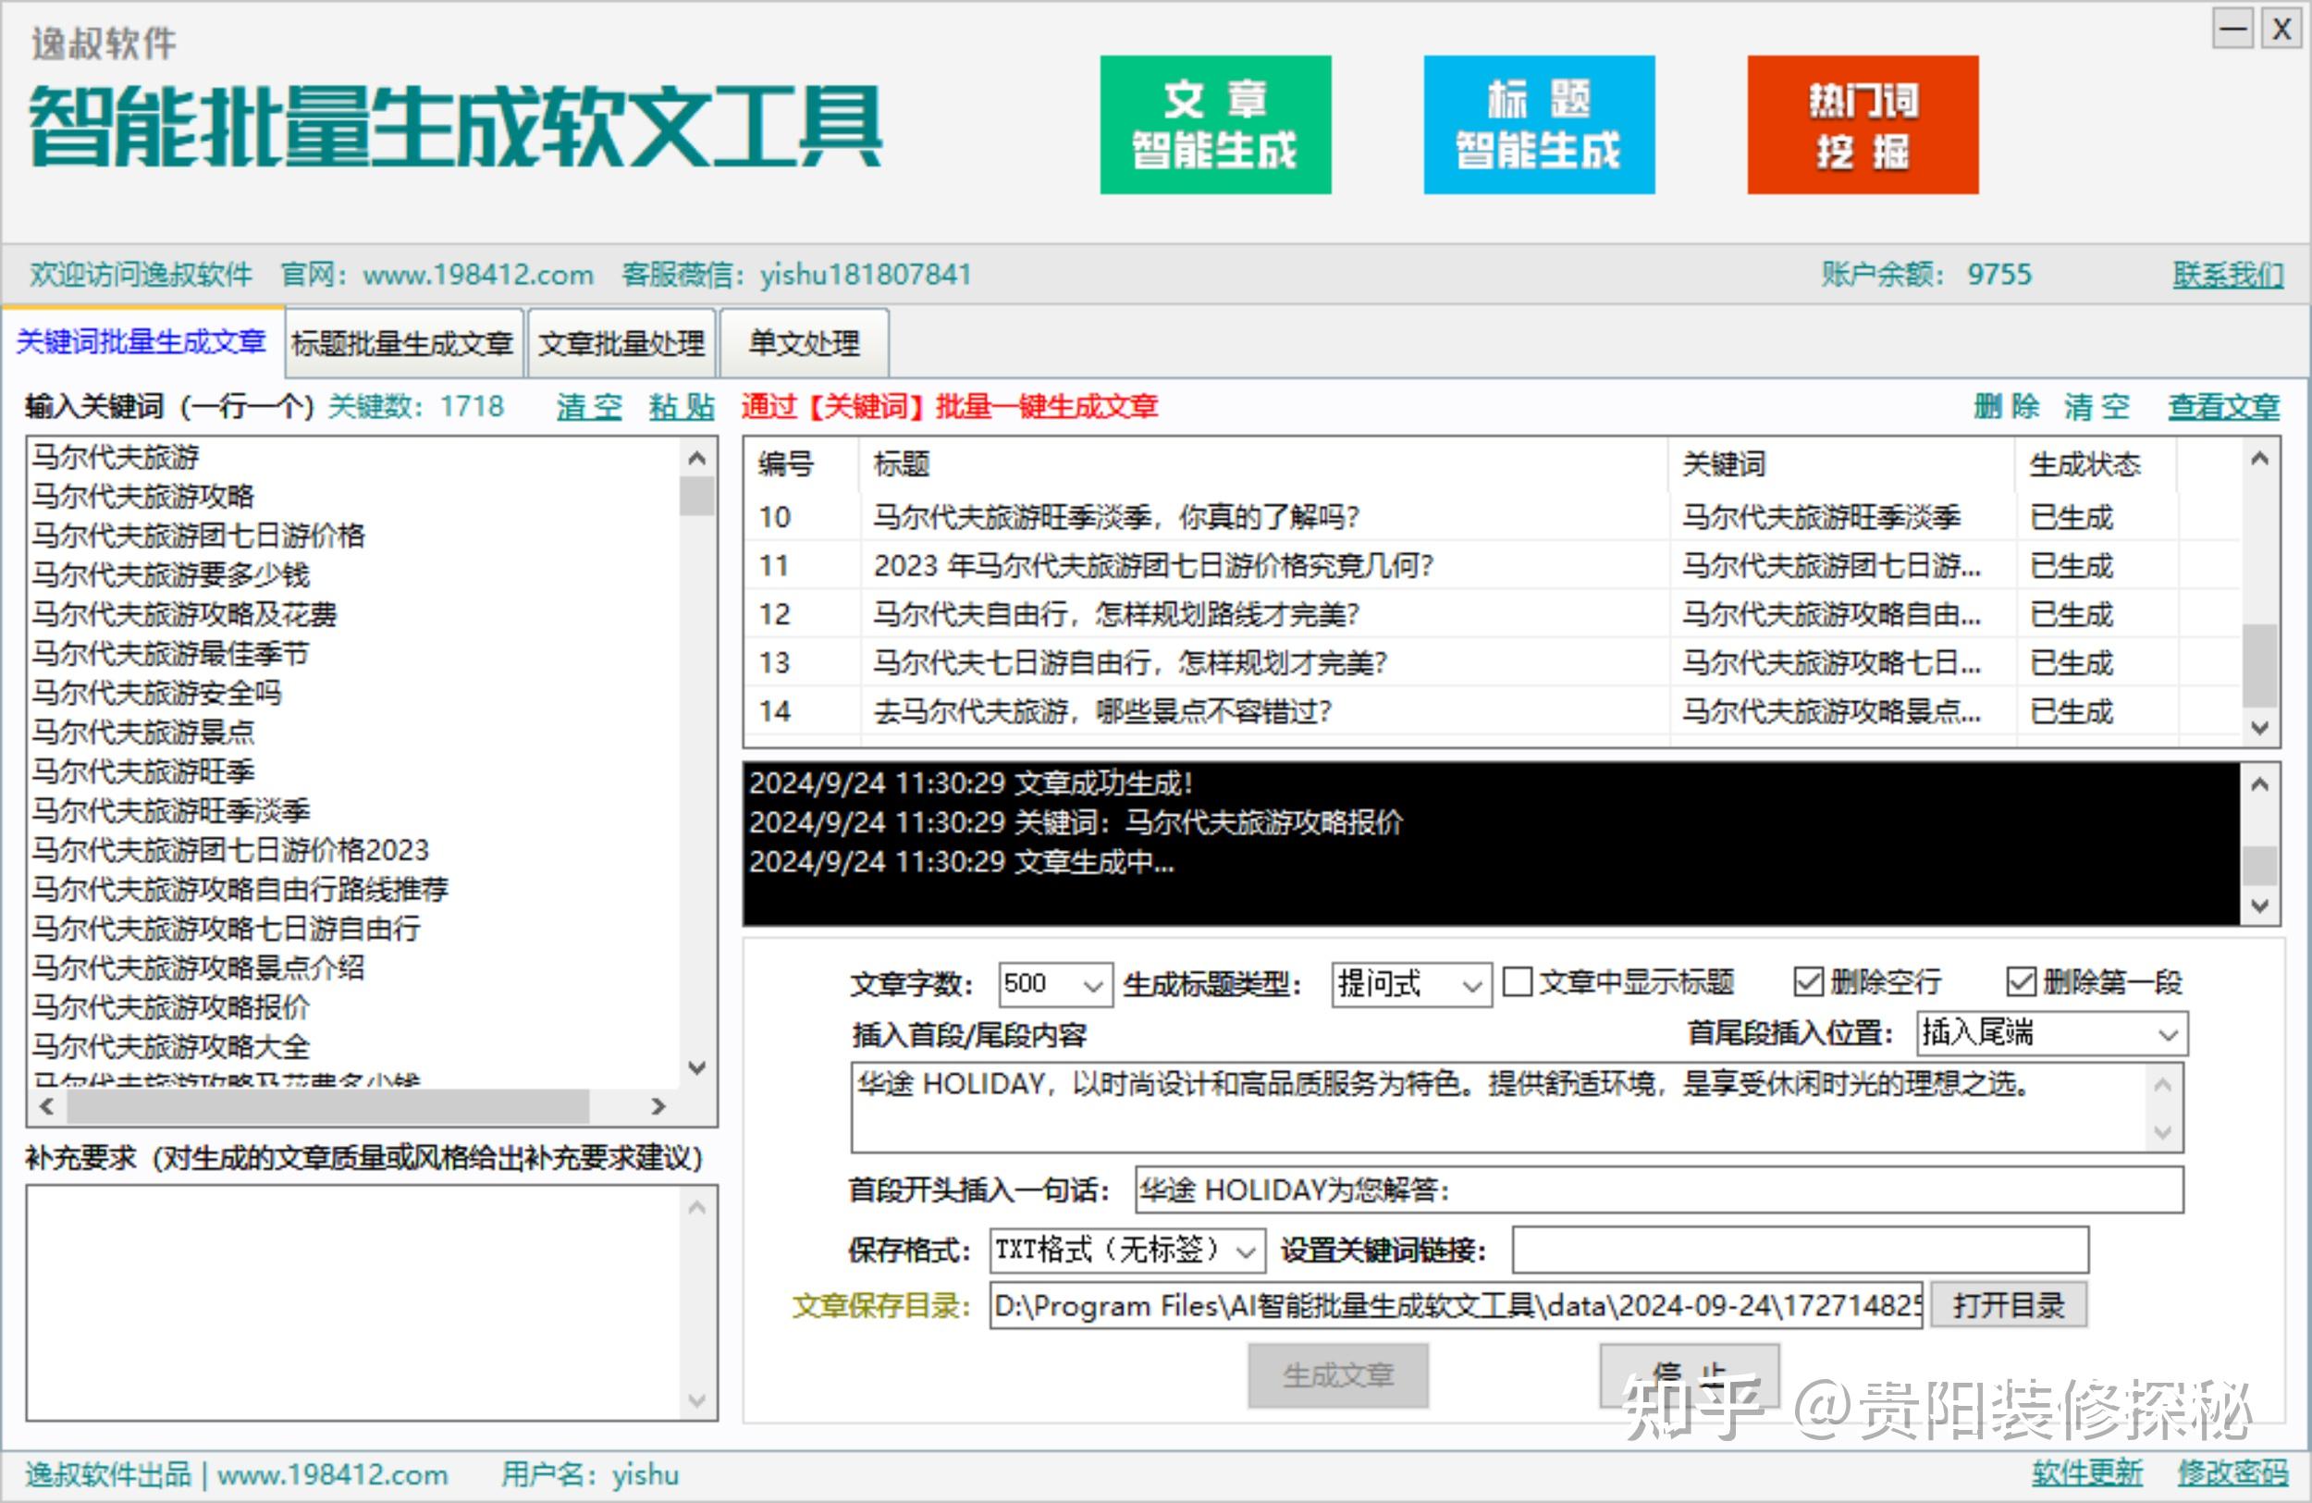Click the 打开目录 button
2312x1503 pixels.
tap(2008, 1305)
